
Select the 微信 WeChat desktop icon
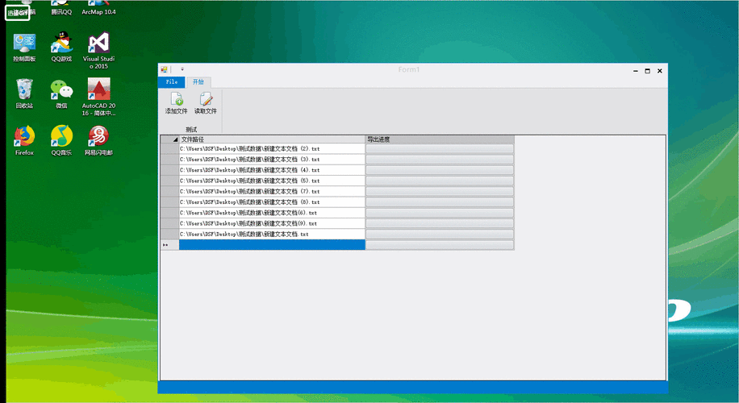coord(62,93)
